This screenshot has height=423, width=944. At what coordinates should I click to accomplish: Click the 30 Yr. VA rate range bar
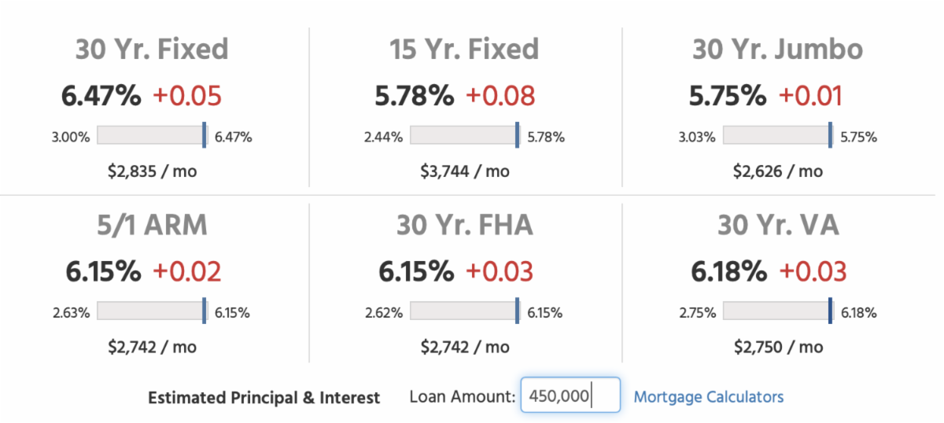point(776,311)
